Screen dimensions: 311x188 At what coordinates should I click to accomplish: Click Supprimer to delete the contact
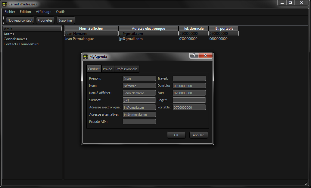pos(66,20)
